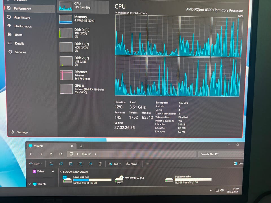Click the File Explorer This PC tab
The height and width of the screenshot is (203, 271).
[x=51, y=146]
